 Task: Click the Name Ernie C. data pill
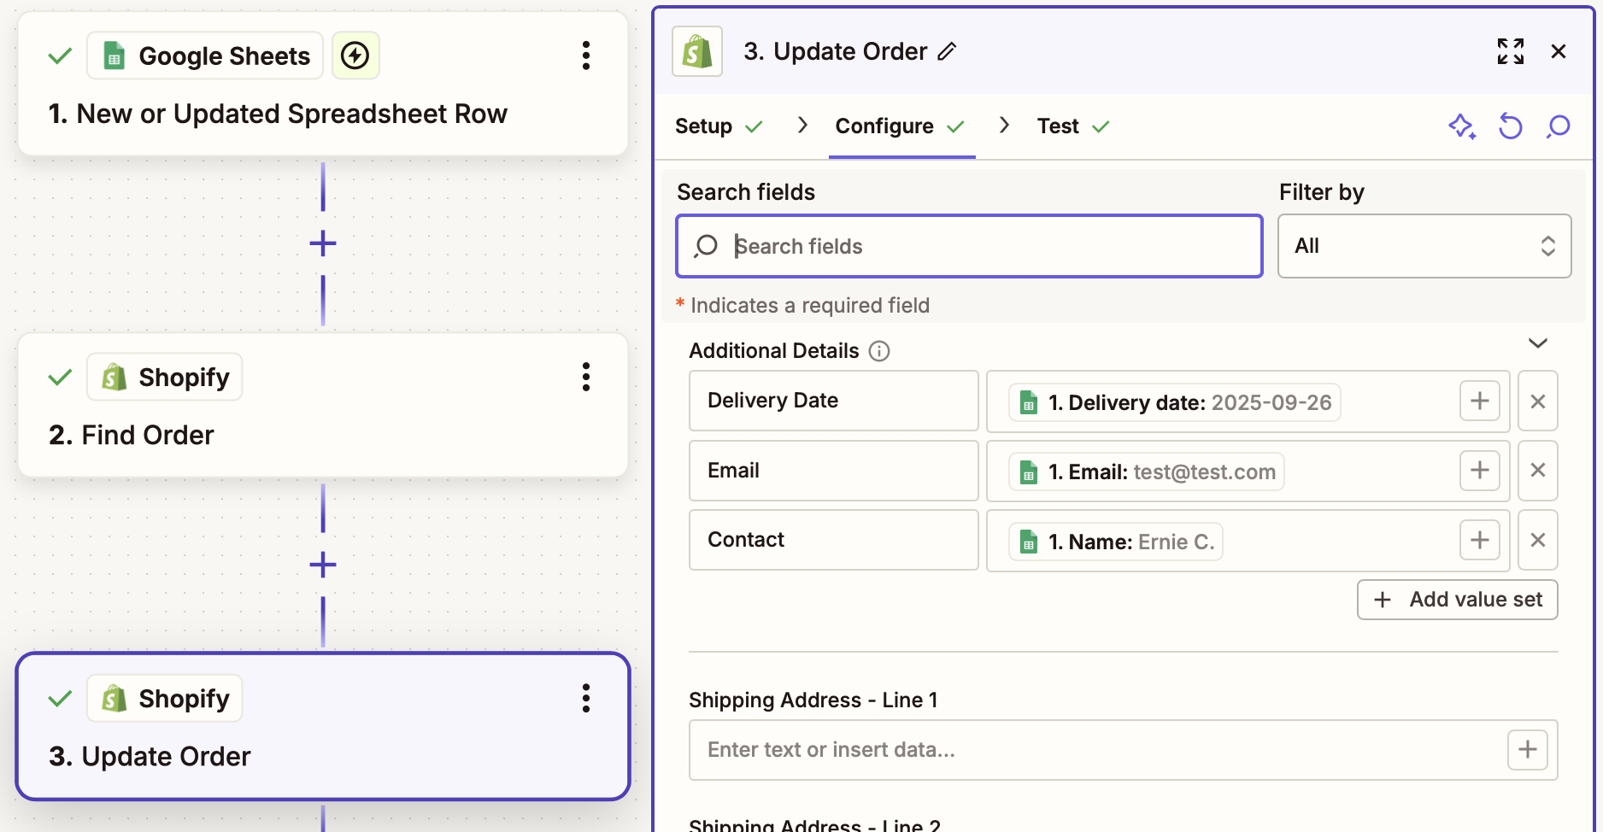click(x=1116, y=542)
